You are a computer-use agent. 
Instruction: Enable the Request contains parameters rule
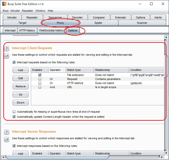[x=40, y=79]
